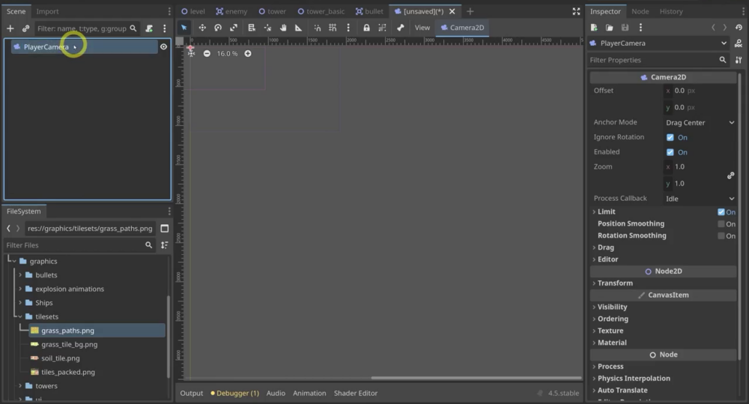Image resolution: width=749 pixels, height=404 pixels.
Task: Reset zoom via 16.0 % label
Action: click(x=227, y=53)
